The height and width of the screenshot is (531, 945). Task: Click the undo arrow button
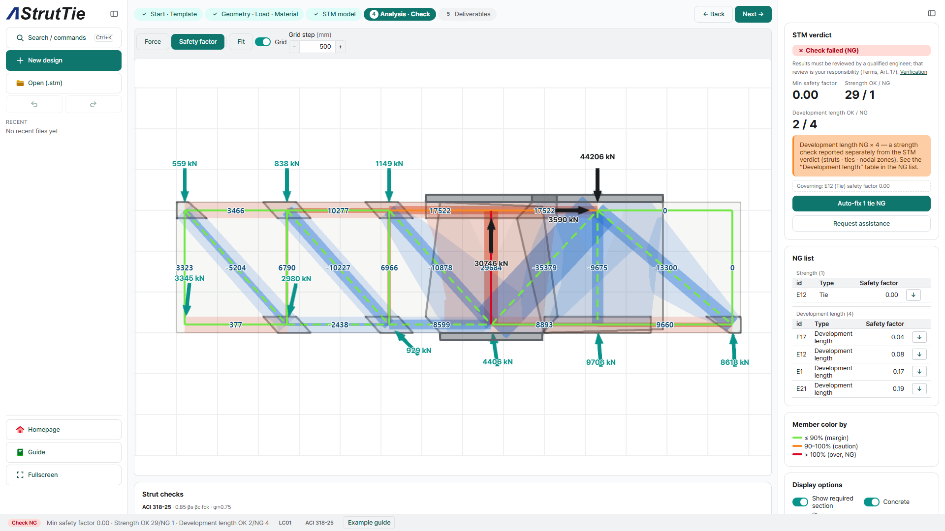point(34,104)
